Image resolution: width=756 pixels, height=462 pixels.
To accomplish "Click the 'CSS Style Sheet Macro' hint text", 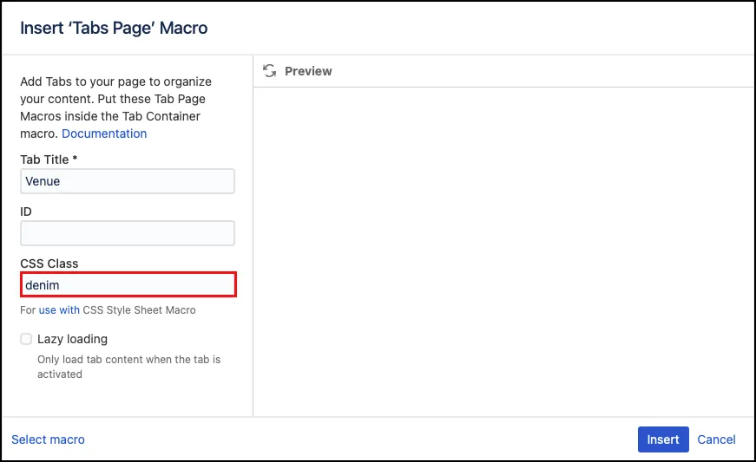I will [x=140, y=310].
